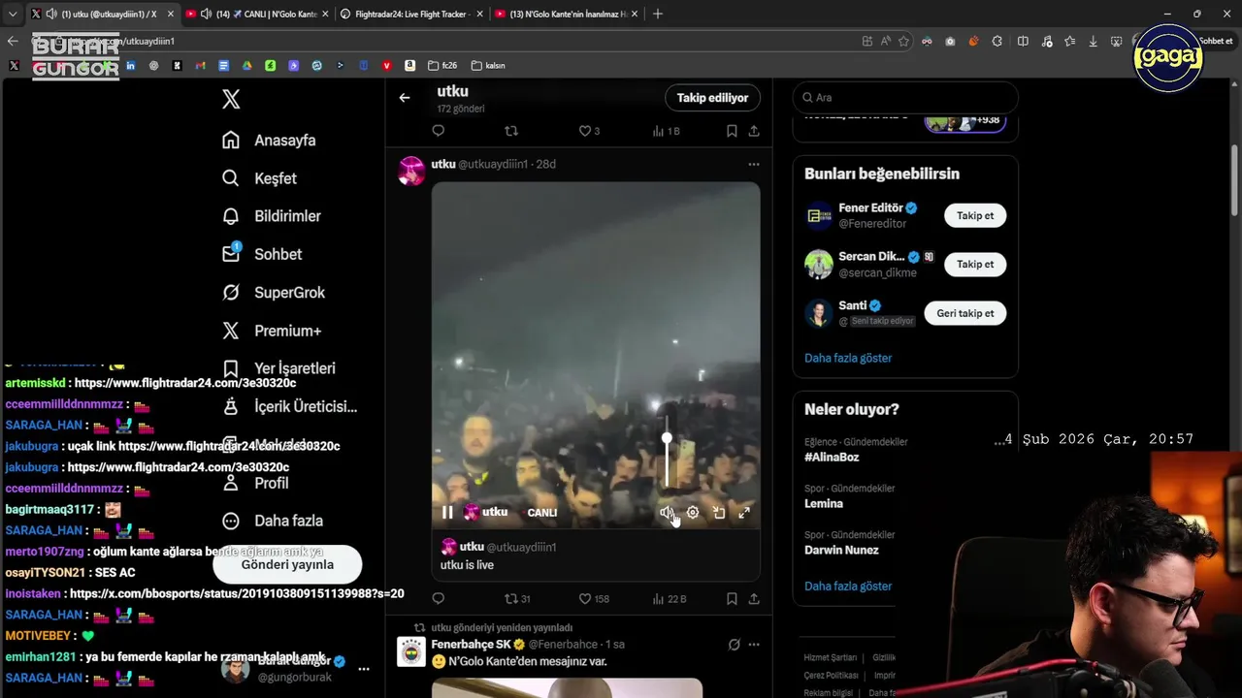Open Keşfet search page
The image size is (1242, 698).
(259, 178)
